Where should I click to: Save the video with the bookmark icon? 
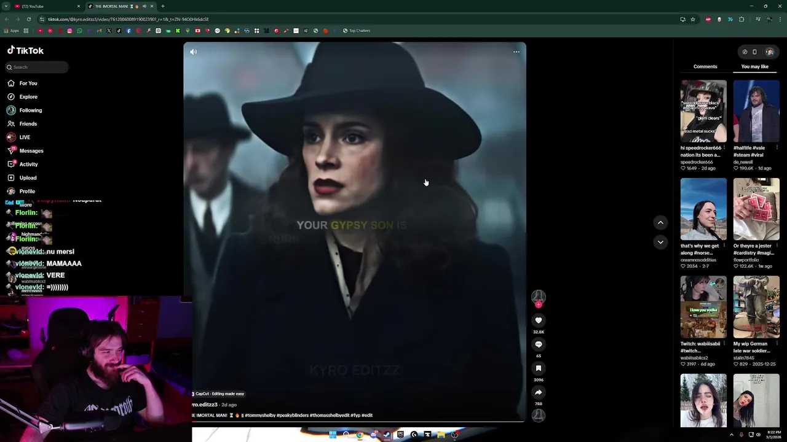538,368
